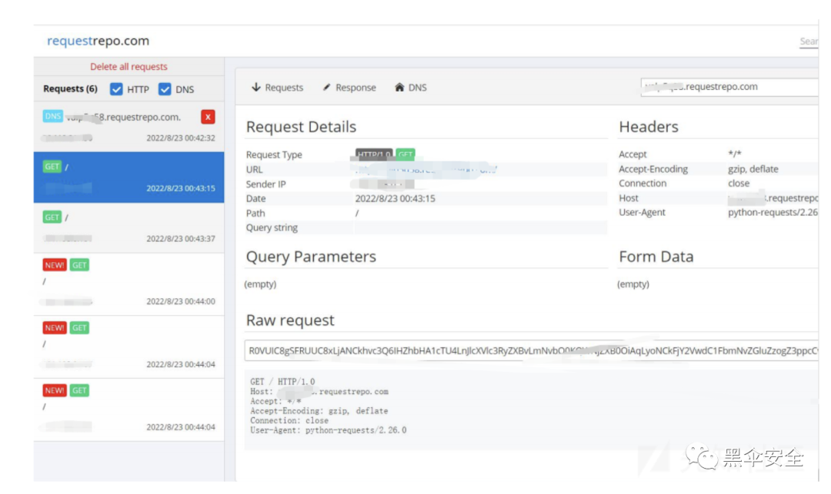Click the Requests tab down-arrow icon
Screen dimensions: 831x494
click(x=256, y=88)
